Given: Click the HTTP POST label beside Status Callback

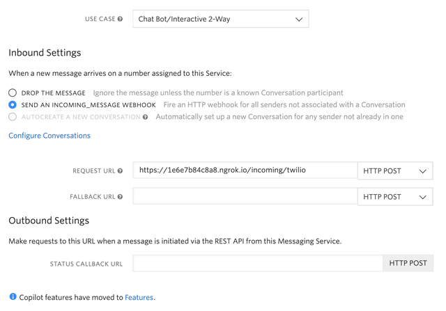Looking at the screenshot, I should click(408, 263).
